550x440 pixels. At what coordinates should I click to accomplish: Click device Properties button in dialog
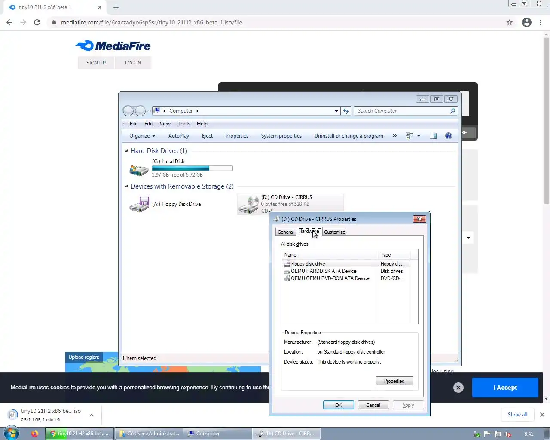pyautogui.click(x=394, y=381)
